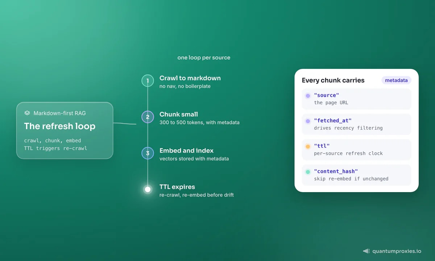435x261 pixels.
Task: Select the step 3 circle for Embed and index
Action: pyautogui.click(x=148, y=153)
